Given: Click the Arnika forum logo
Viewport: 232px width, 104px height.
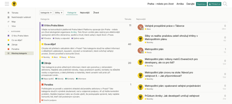Looking at the screenshot, I should pos(14,4).
